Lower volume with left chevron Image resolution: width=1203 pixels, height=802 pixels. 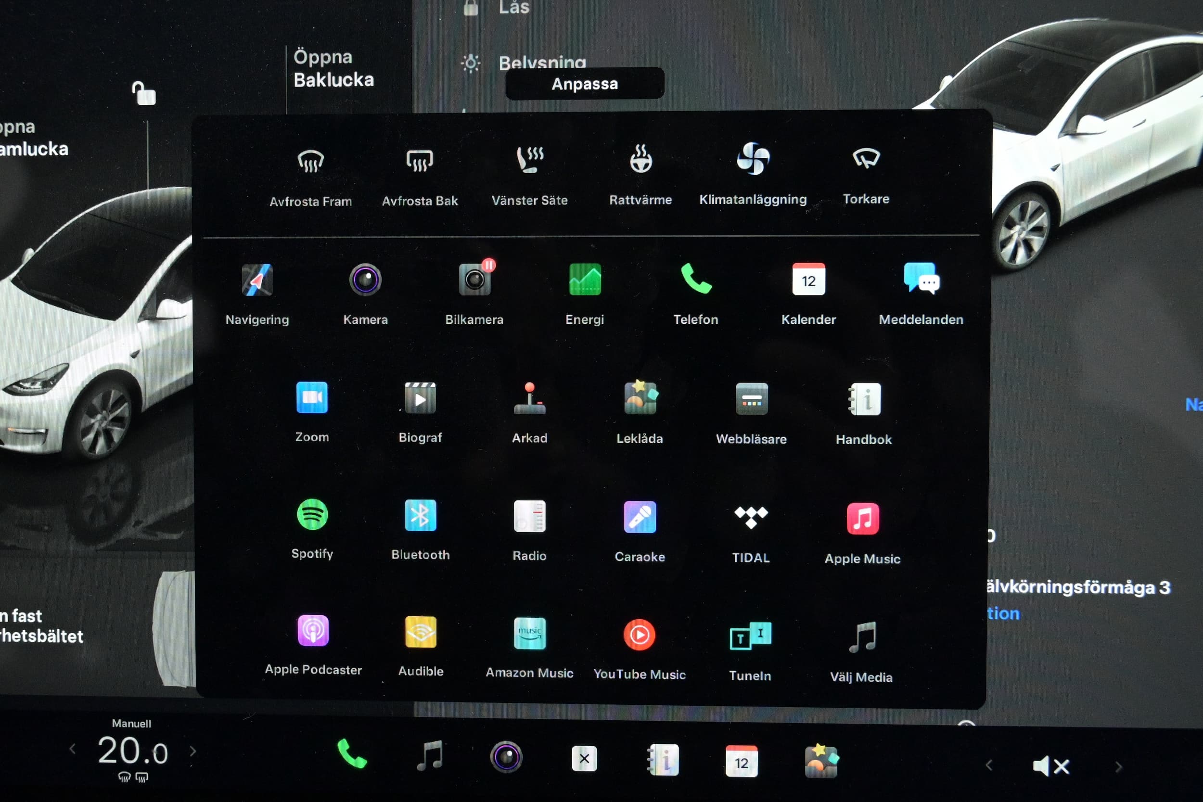pos(989,765)
